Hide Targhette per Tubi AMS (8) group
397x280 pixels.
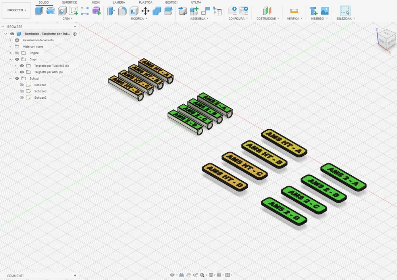[22, 65]
